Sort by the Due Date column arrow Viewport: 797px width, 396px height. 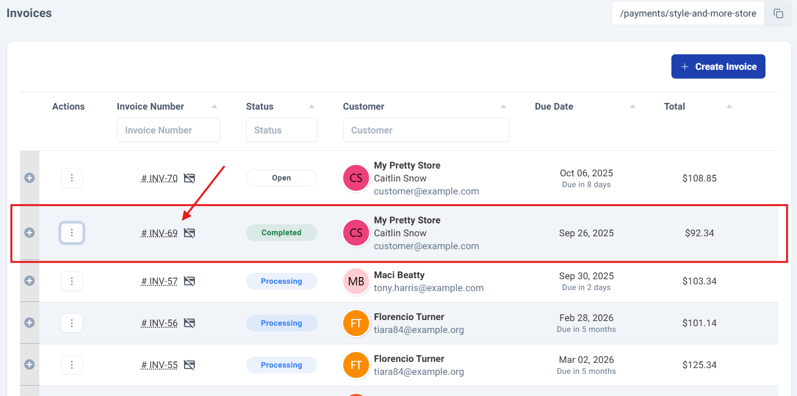(x=633, y=106)
